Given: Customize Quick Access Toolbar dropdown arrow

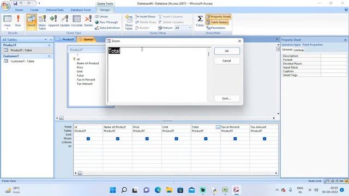Looking at the screenshot, I should [39, 3].
